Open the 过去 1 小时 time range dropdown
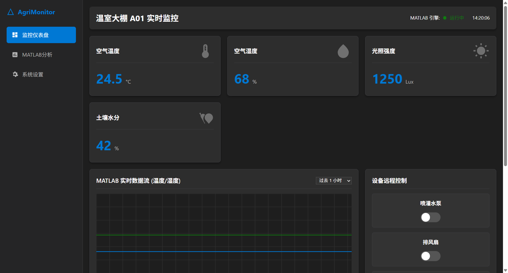Screen dimensions: 508x273 tap(334, 181)
